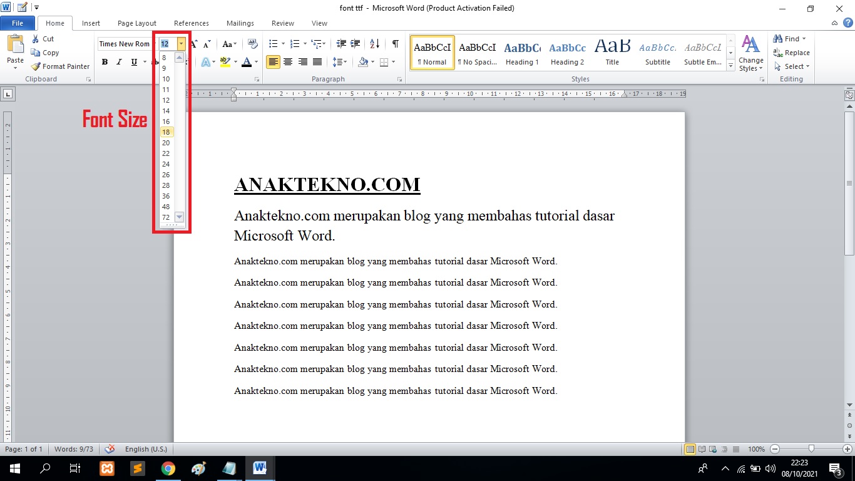
Task: Go to the References tab
Action: click(x=192, y=23)
